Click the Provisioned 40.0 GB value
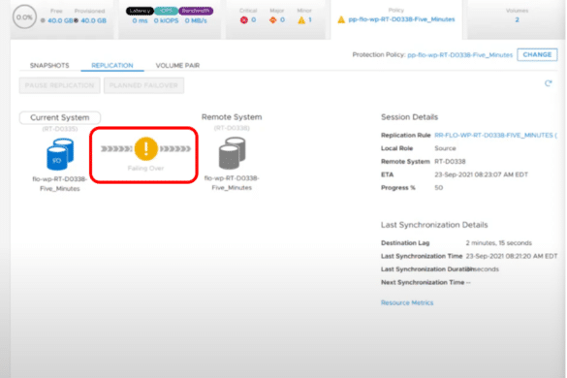567x378 pixels. coord(94,20)
